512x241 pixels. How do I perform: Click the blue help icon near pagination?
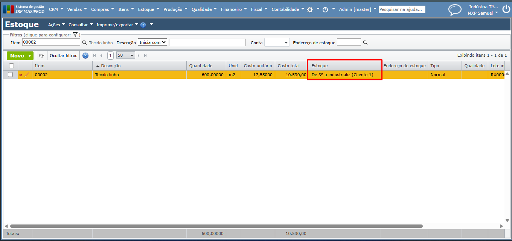(x=85, y=56)
